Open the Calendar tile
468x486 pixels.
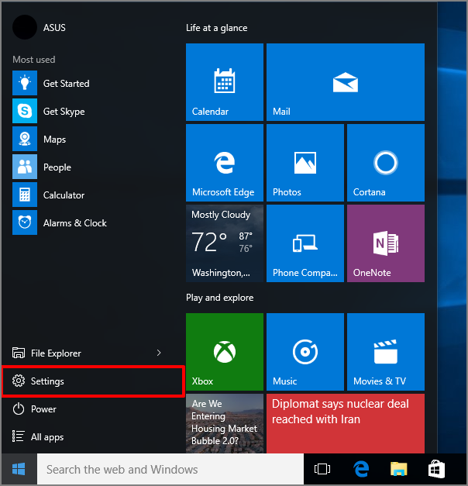[225, 82]
